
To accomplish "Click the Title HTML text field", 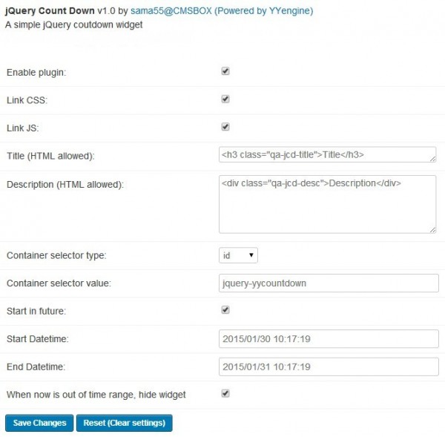I will click(x=327, y=154).
